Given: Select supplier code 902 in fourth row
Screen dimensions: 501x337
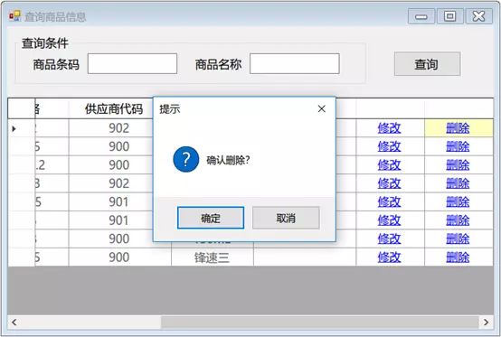Looking at the screenshot, I should pyautogui.click(x=119, y=183).
